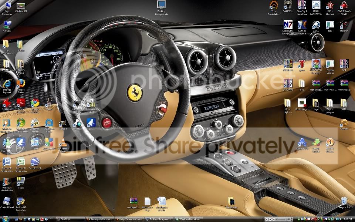Launch Gimp 2 desktop shortcut
The height and width of the screenshot is (222, 355).
[x=63, y=125]
